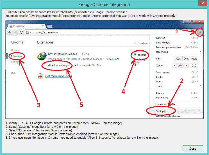This screenshot has width=209, height=155.
Task: Follow the Get more extensions link
Action: 58,76
